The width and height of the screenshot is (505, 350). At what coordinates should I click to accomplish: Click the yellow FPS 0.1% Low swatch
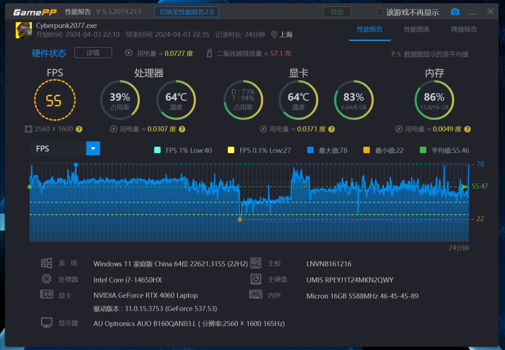pyautogui.click(x=231, y=150)
